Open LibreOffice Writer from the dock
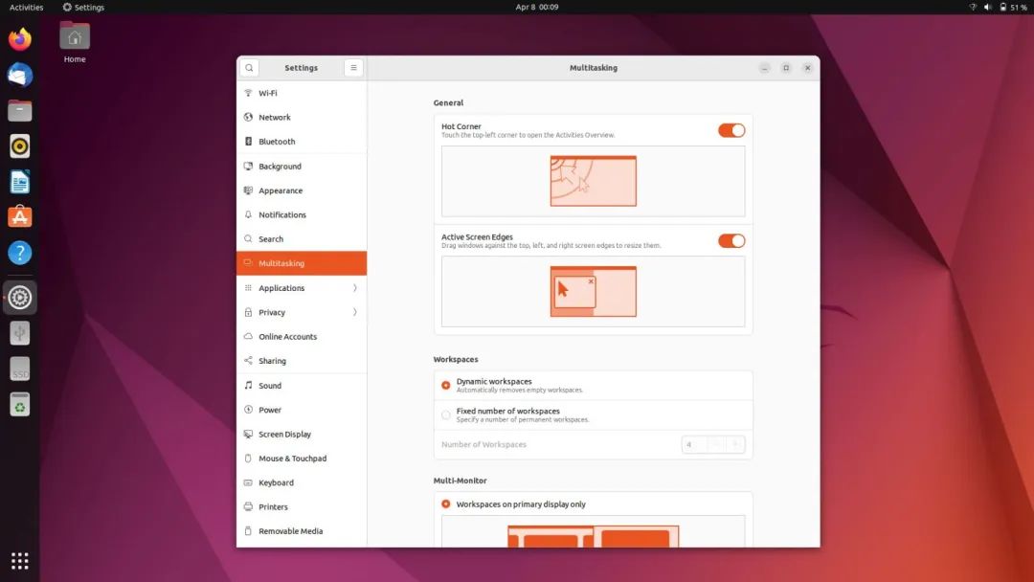This screenshot has width=1034, height=582. pos(20,182)
